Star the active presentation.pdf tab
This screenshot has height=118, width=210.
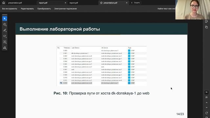point(101,3)
